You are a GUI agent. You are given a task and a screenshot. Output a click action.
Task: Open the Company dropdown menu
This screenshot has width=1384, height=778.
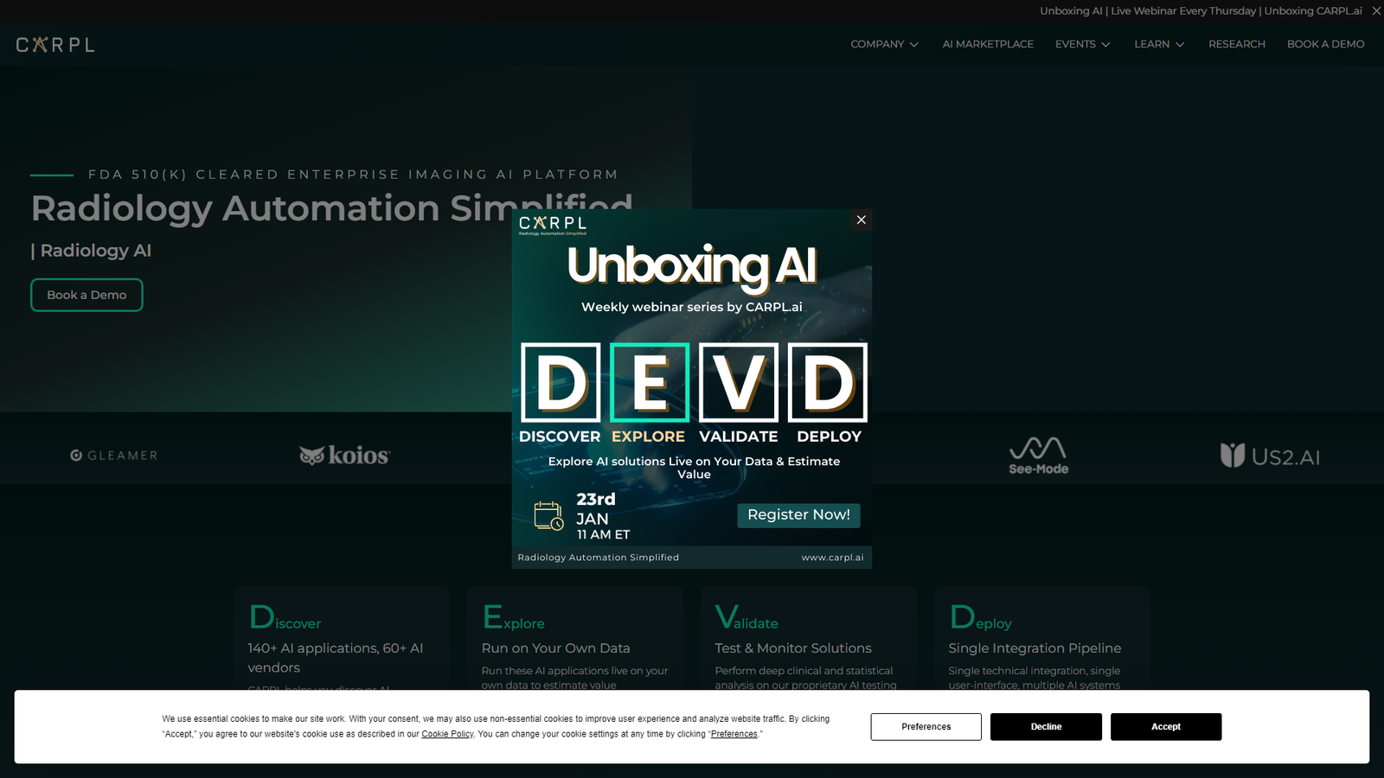click(884, 44)
